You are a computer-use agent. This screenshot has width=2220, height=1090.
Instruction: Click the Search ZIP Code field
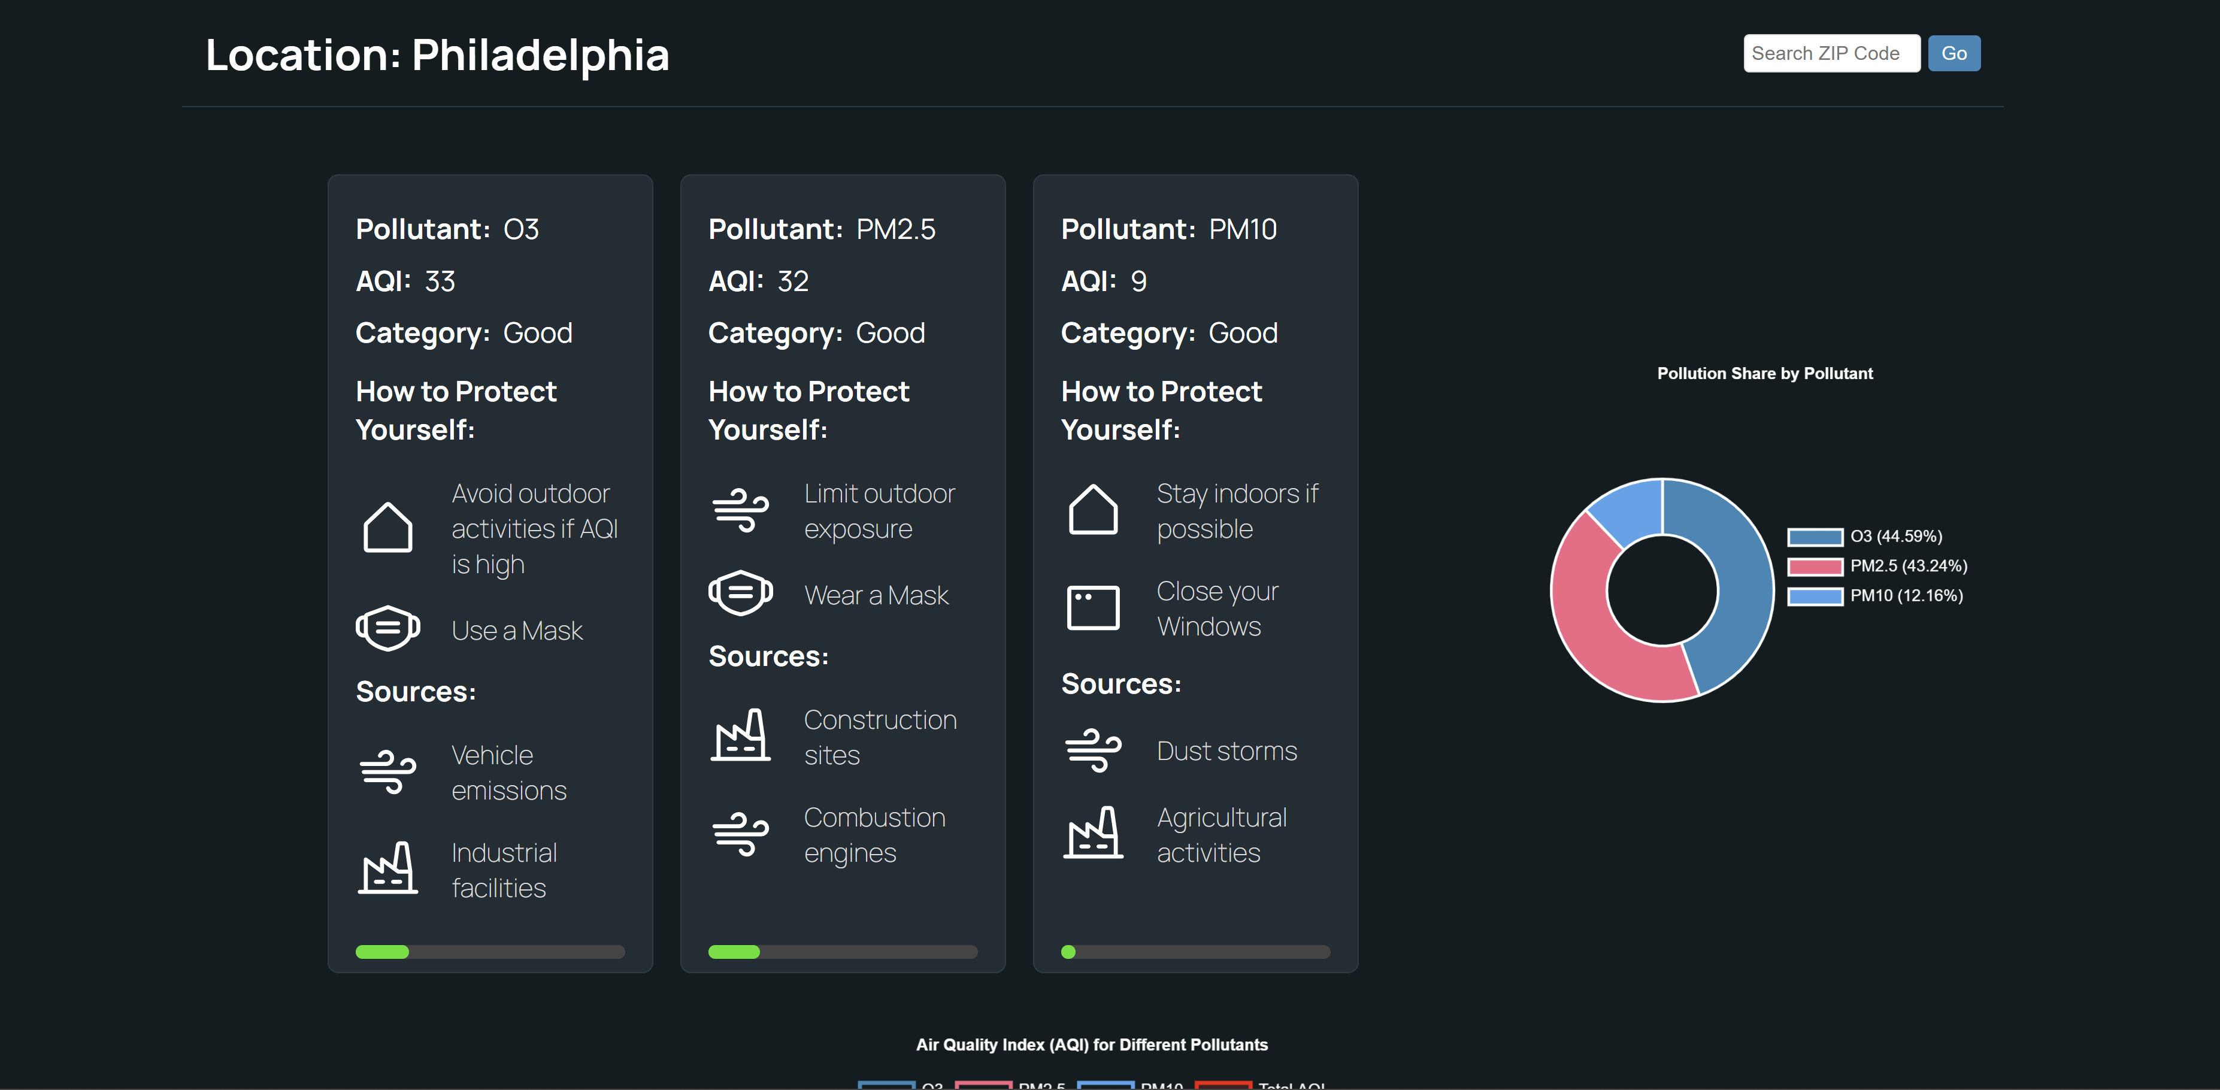(1831, 53)
